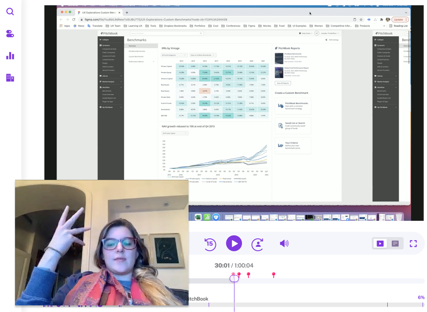Jump to the third pink timeline pin
The image size is (427, 312).
tap(248, 275)
